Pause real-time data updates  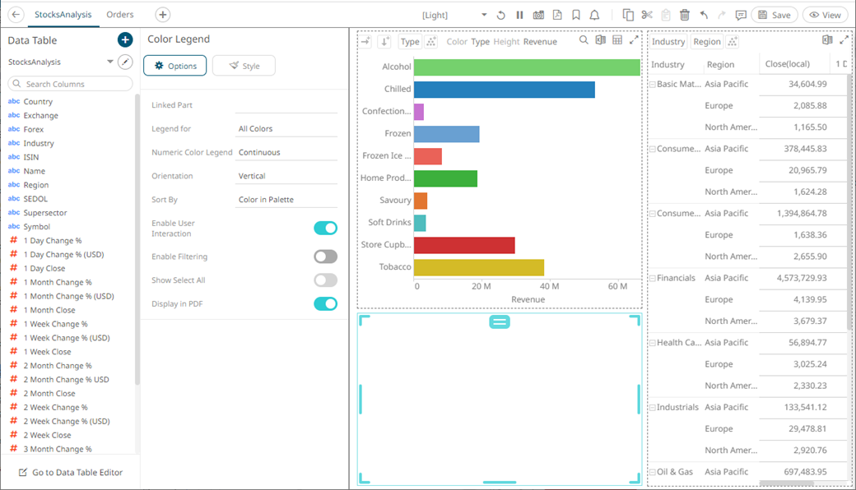click(x=519, y=15)
